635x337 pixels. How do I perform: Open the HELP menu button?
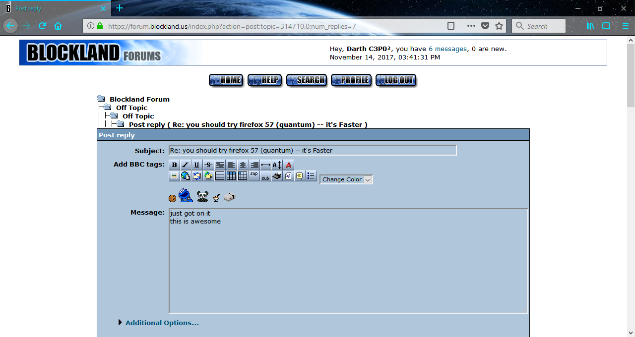pos(265,80)
